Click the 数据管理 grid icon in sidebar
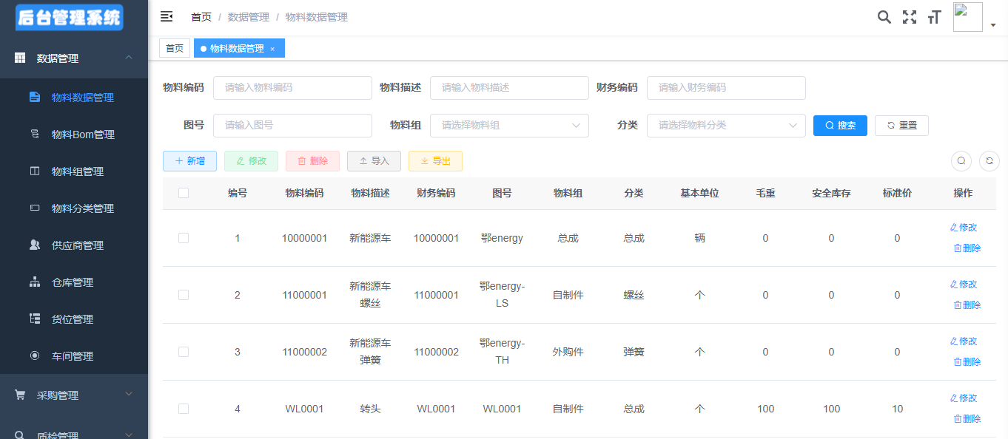The image size is (1008, 439). [x=20, y=58]
